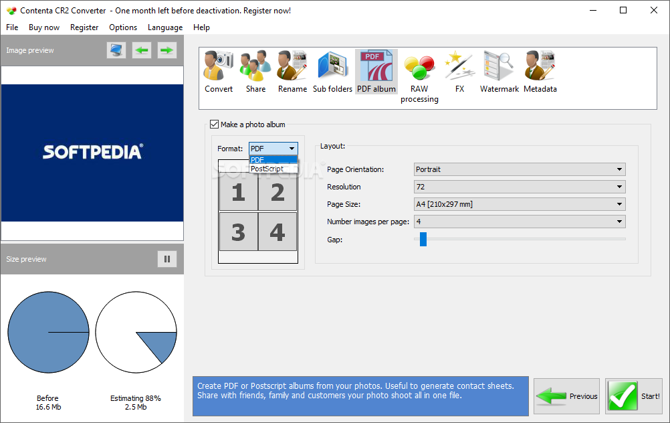The height and width of the screenshot is (423, 670).
Task: Open the Format dropdown
Action: pyautogui.click(x=273, y=149)
